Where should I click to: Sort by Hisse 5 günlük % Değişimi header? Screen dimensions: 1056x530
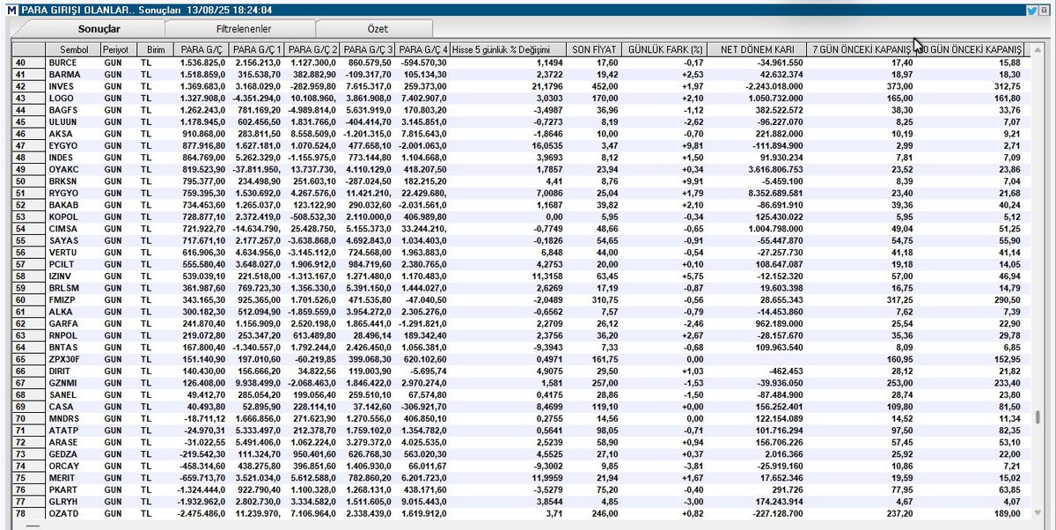[507, 49]
